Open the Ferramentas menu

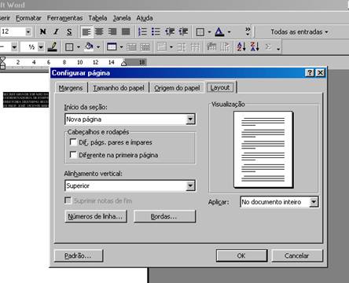[x=64, y=18]
